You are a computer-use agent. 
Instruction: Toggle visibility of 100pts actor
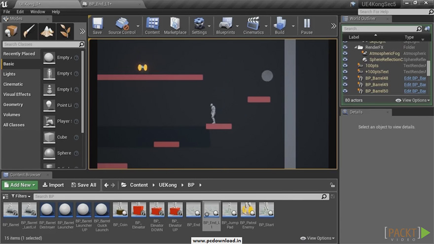[345, 66]
